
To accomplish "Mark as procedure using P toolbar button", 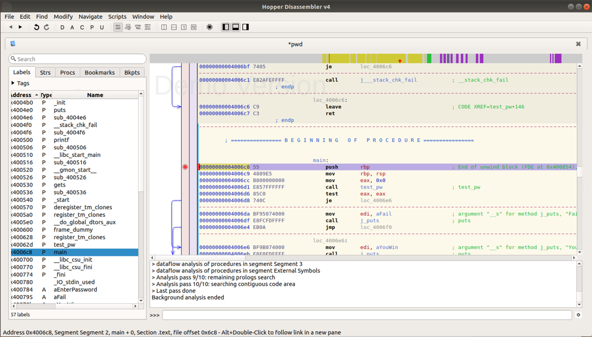I will (x=91, y=27).
